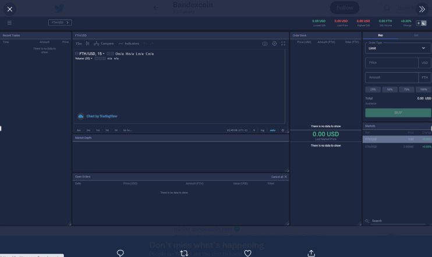Close the image viewer with the X icon
Image resolution: width=432 pixels, height=257 pixels.
(x=10, y=9)
